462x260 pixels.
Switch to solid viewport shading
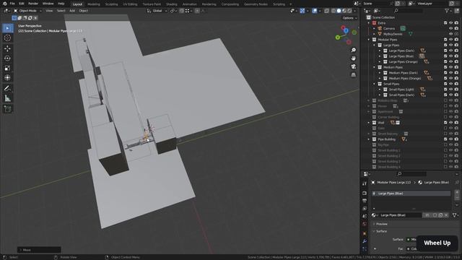tap(339, 11)
